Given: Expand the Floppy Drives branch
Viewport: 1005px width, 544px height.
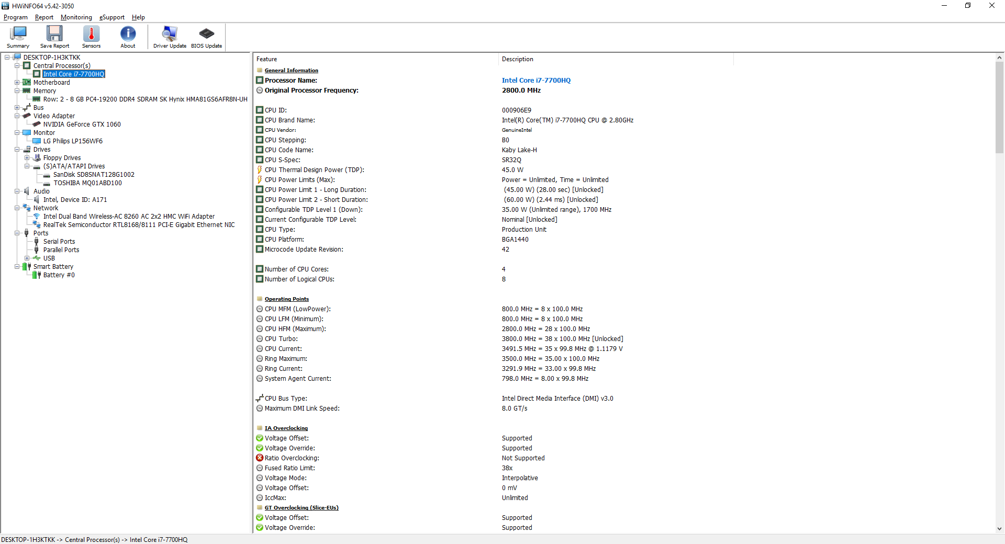Looking at the screenshot, I should point(27,157).
